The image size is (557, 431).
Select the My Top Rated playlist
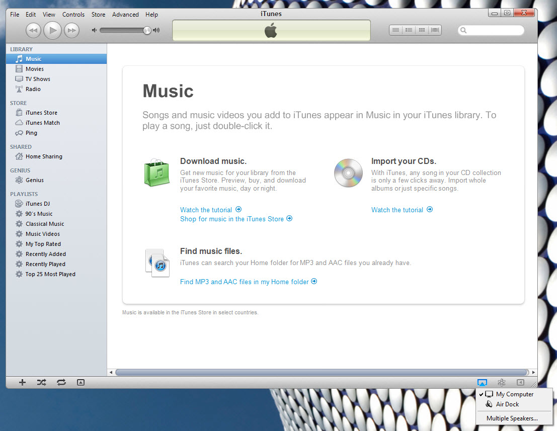click(x=56, y=244)
